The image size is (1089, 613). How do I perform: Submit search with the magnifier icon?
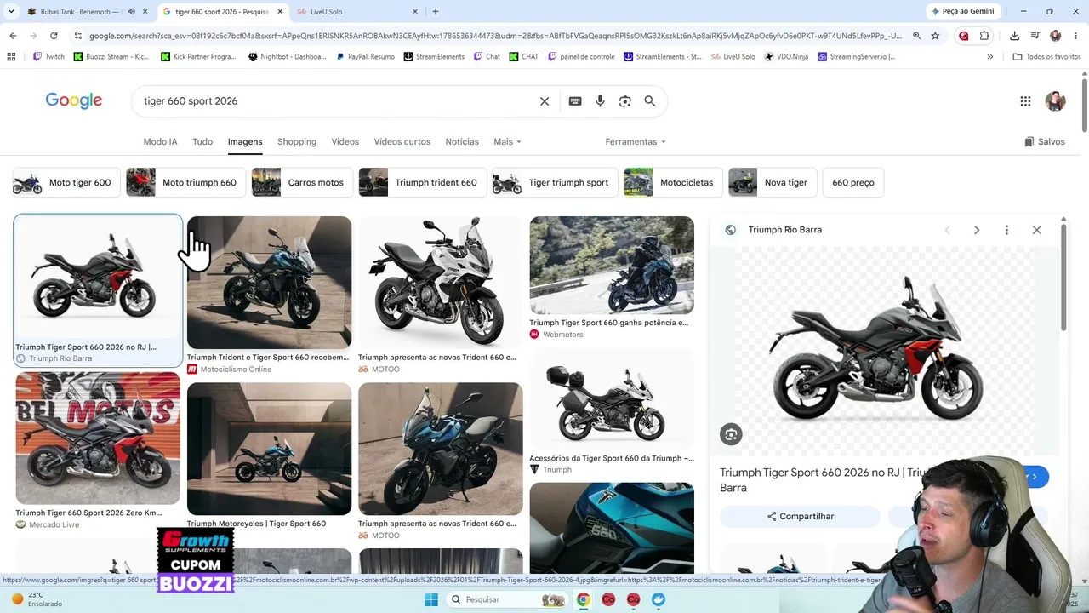tap(650, 101)
